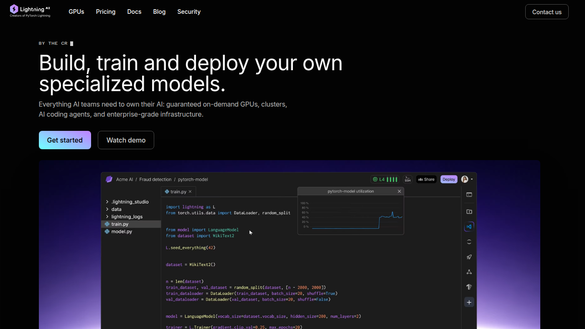This screenshot has height=329, width=585.
Task: Open the GPUs navigation item
Action: click(x=76, y=12)
